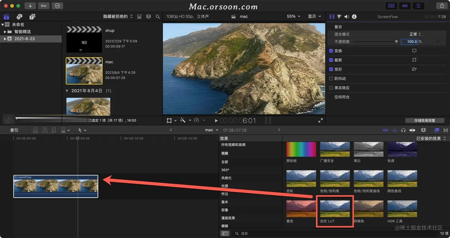Enable the 防抖动 checkbox
The image size is (450, 238).
point(331,79)
